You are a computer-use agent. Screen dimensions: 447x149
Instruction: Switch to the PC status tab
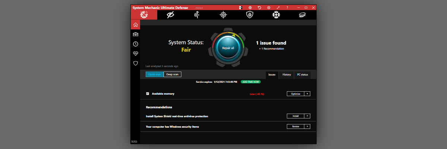coord(302,74)
